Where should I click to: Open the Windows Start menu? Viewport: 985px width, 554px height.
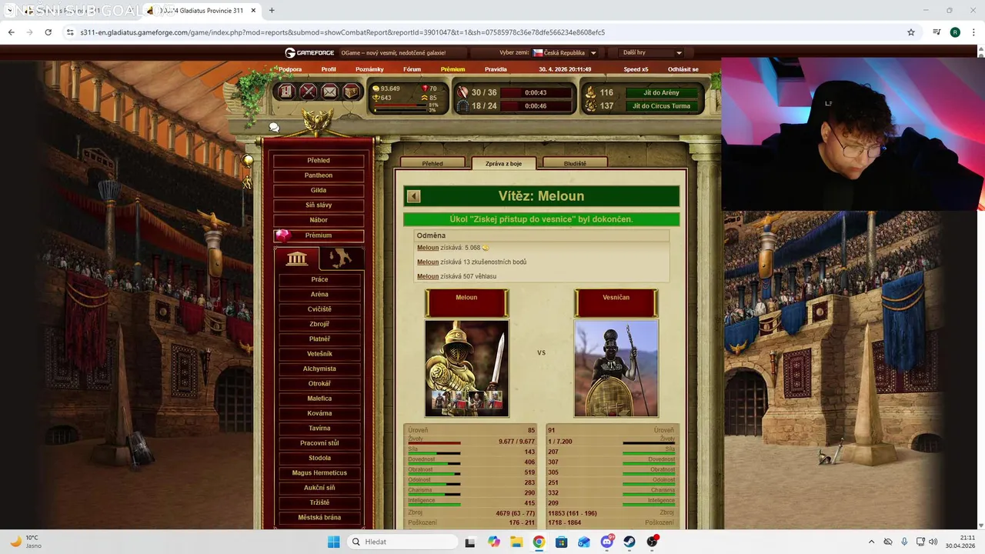pyautogui.click(x=333, y=542)
